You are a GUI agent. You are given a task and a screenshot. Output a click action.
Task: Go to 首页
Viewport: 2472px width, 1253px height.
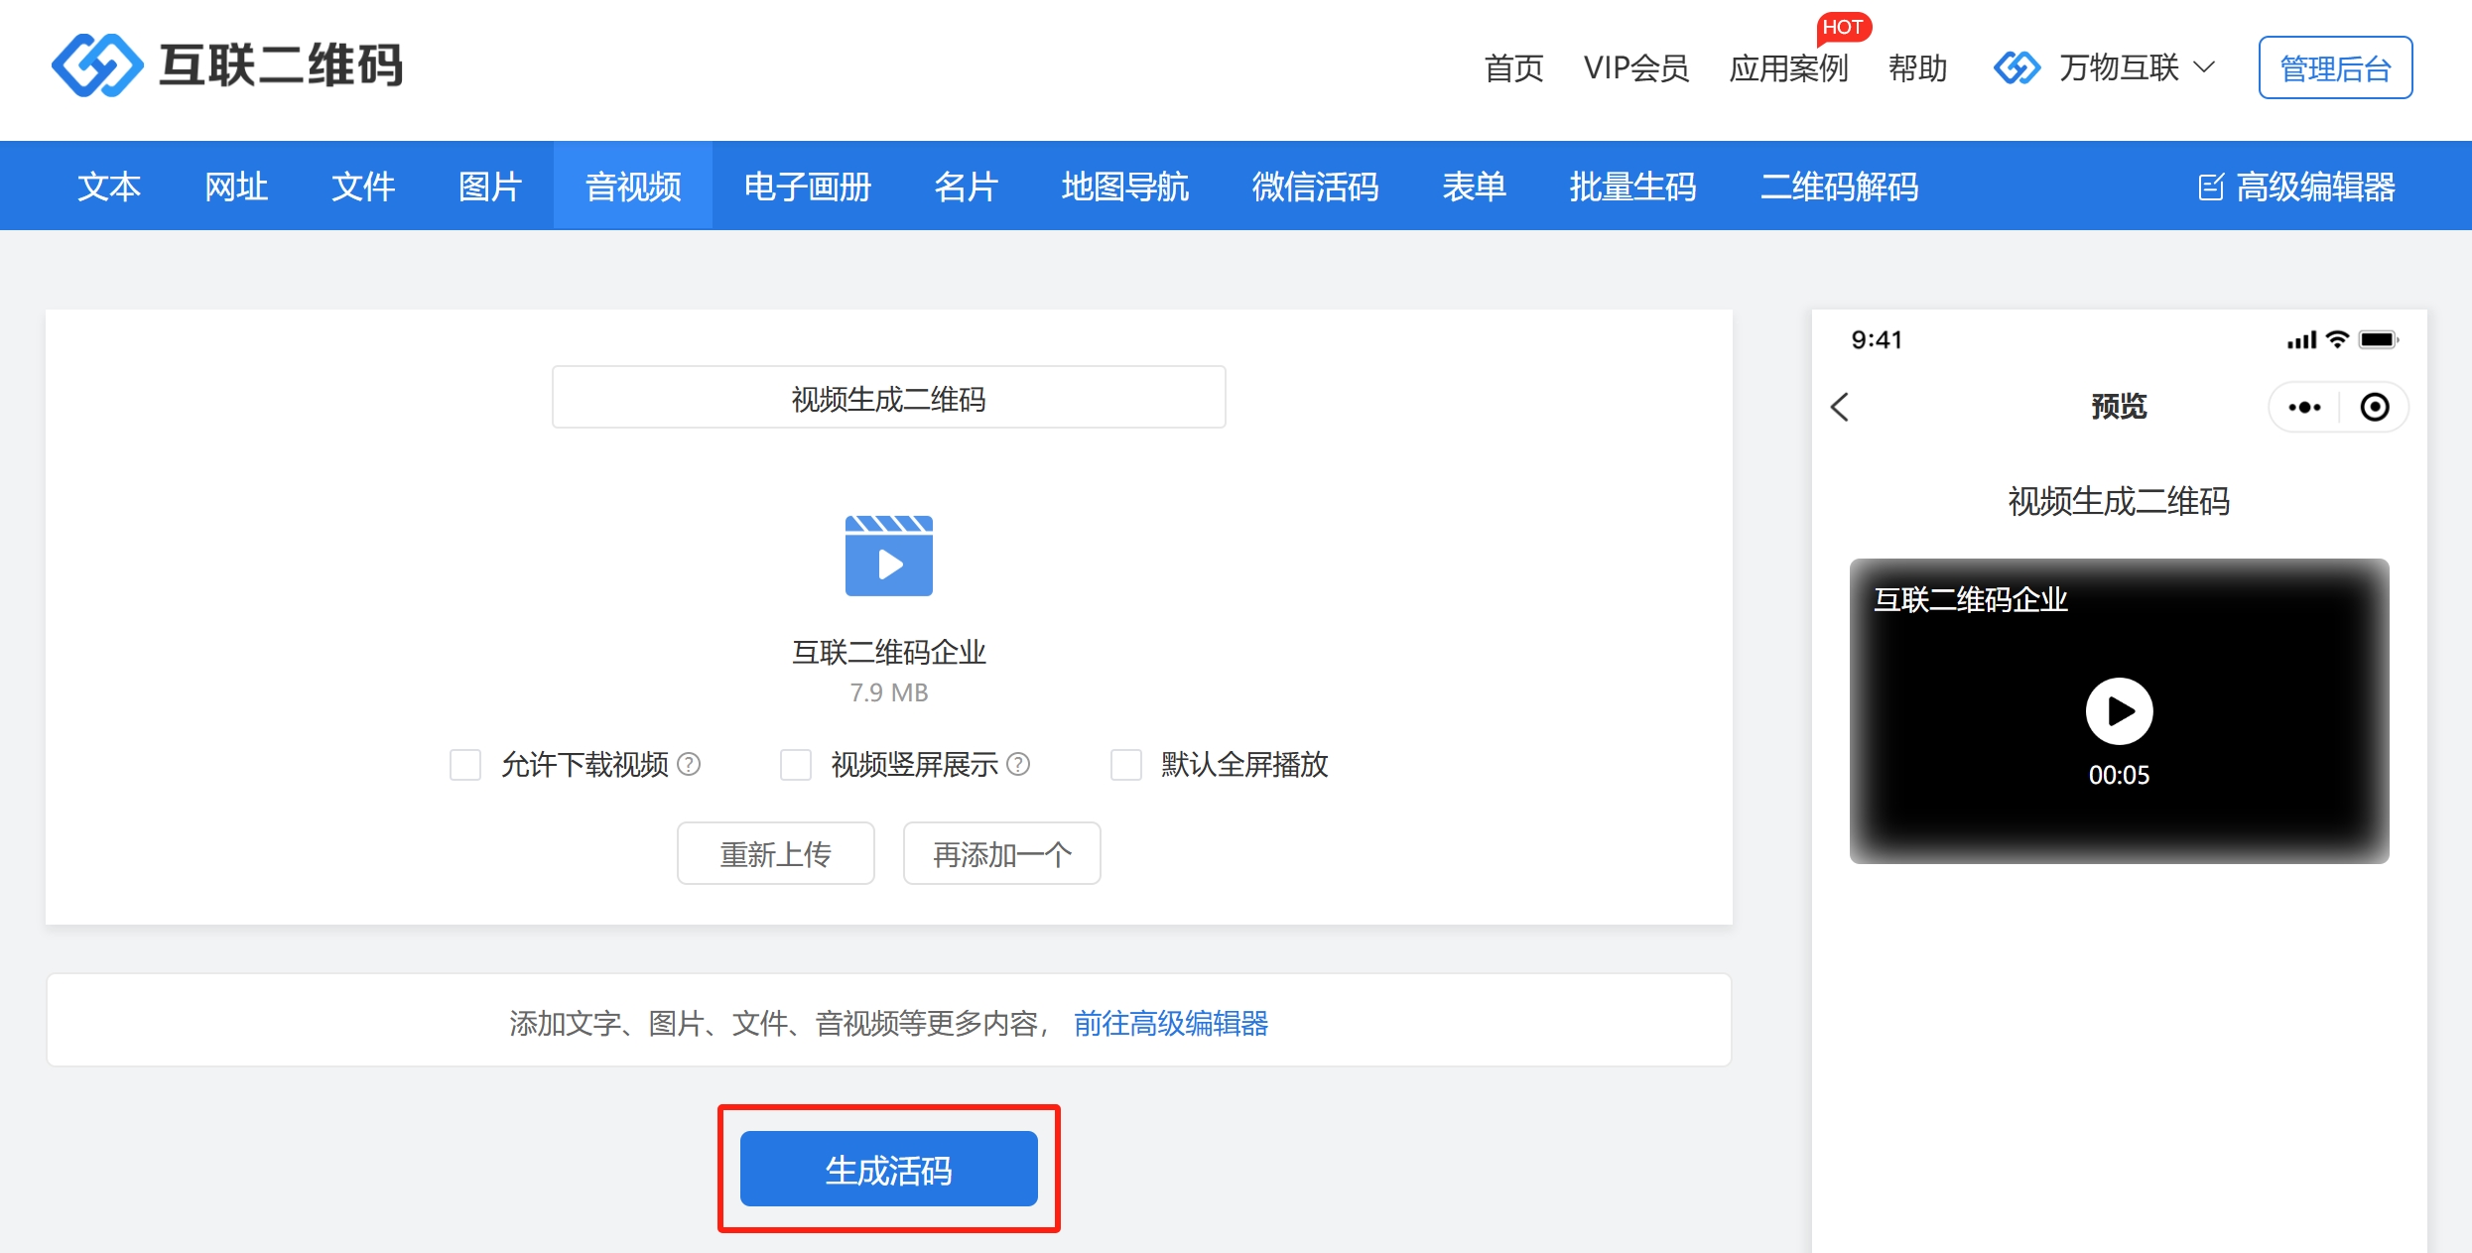[x=1514, y=68]
